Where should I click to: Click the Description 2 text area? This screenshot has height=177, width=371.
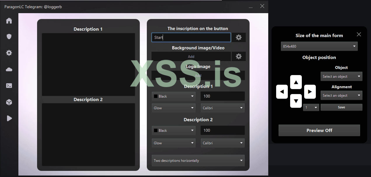click(88, 135)
